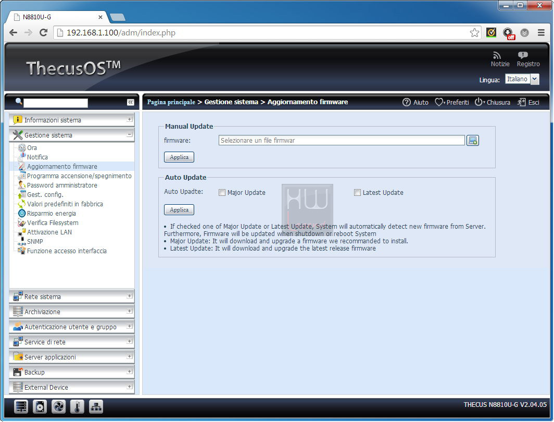Screen dimensions: 554x422
Task: Go to the Pagina principale breadcrumb link
Action: click(171, 102)
